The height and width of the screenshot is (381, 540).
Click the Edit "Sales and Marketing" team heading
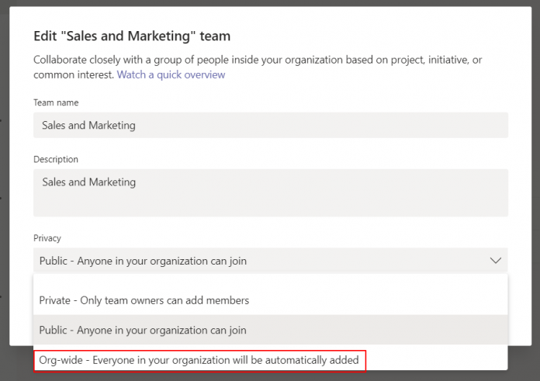click(x=132, y=36)
